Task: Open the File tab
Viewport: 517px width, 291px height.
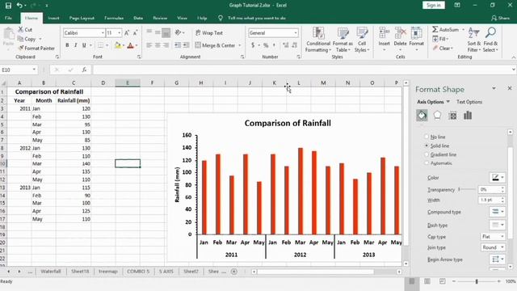Action: pos(8,18)
